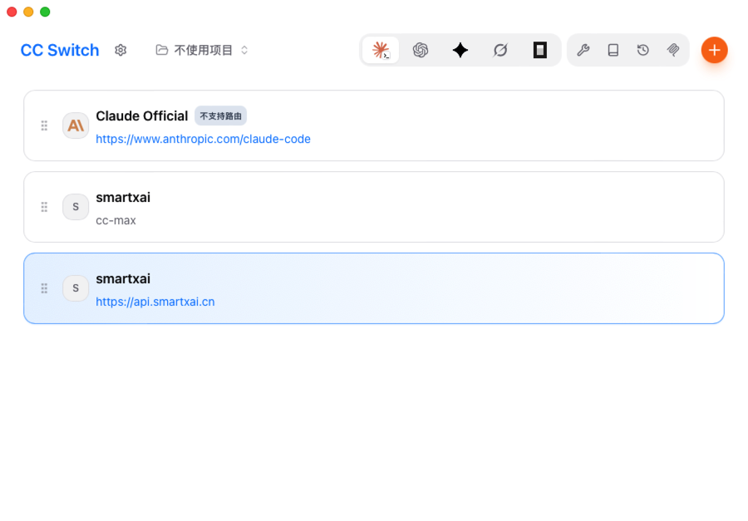Screen dimensions: 748x521
Task: Open the wrench tools panel
Action: point(583,50)
